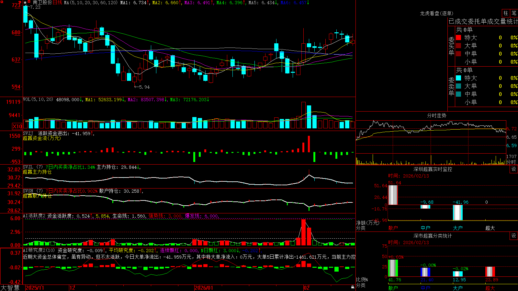Click the 中户 bar valued -9.68

425,207
